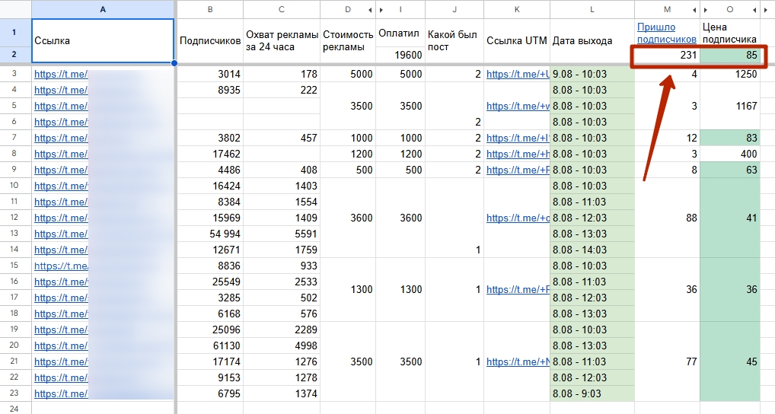Click the select-all corner box of the sheet
The height and width of the screenshot is (414, 775).
(x=15, y=10)
